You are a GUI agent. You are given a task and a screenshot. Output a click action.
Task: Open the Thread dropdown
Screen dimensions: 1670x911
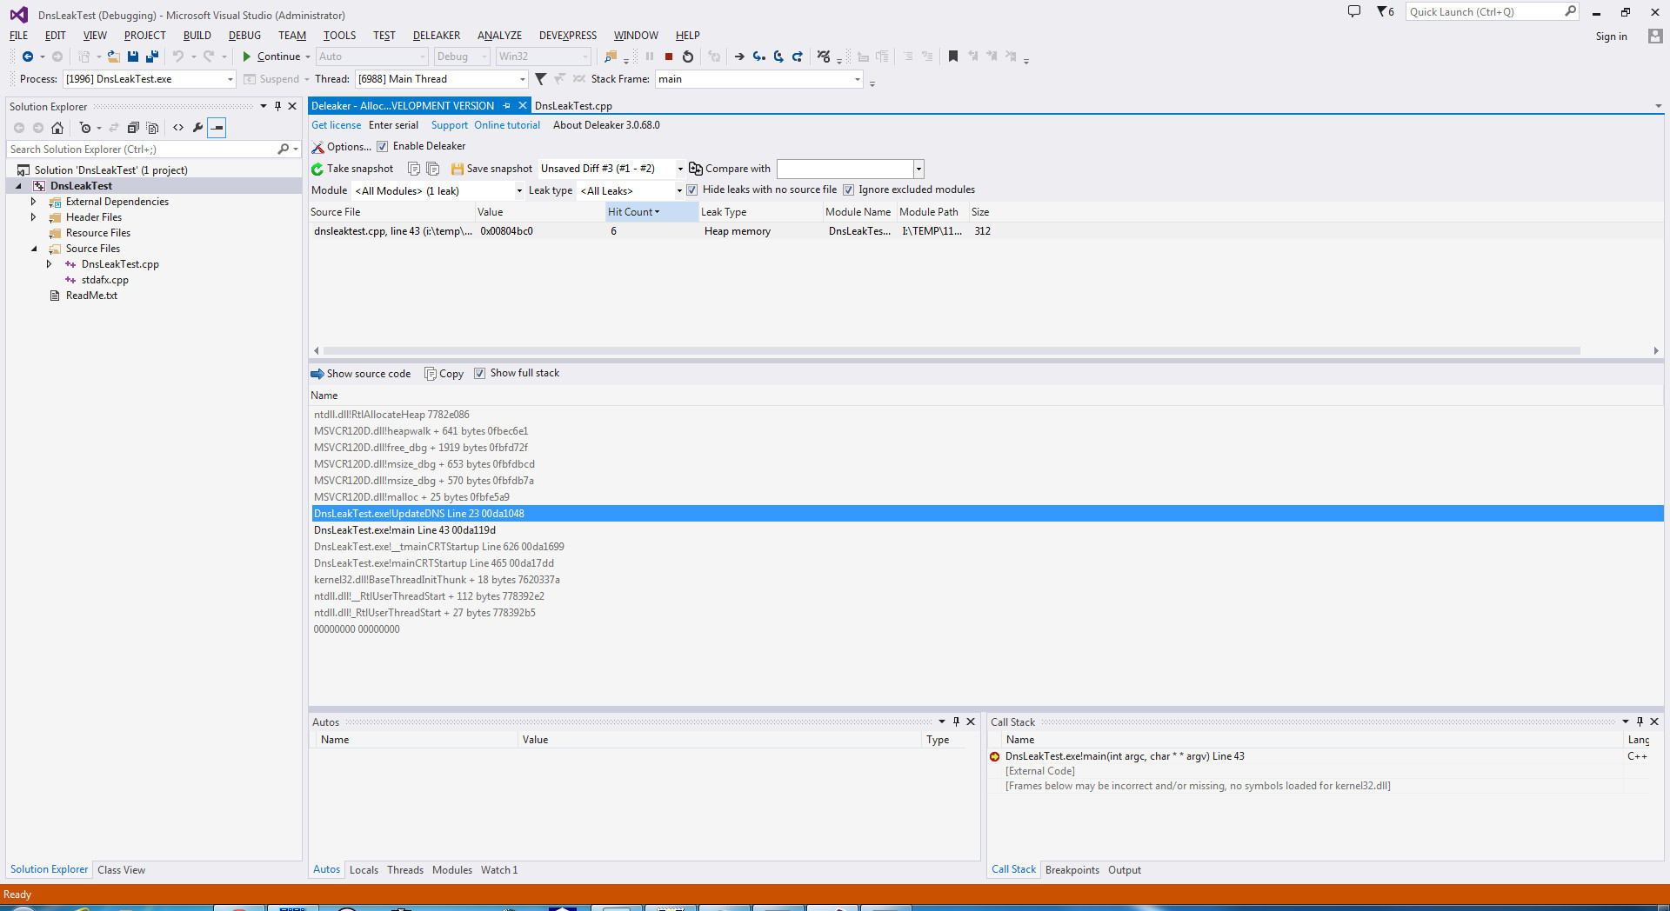tap(441, 79)
